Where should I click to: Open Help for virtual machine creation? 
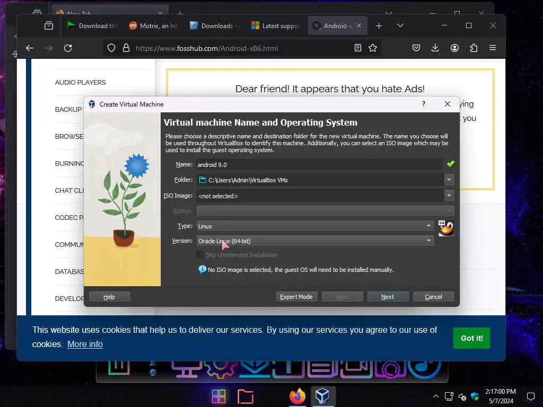click(x=109, y=297)
